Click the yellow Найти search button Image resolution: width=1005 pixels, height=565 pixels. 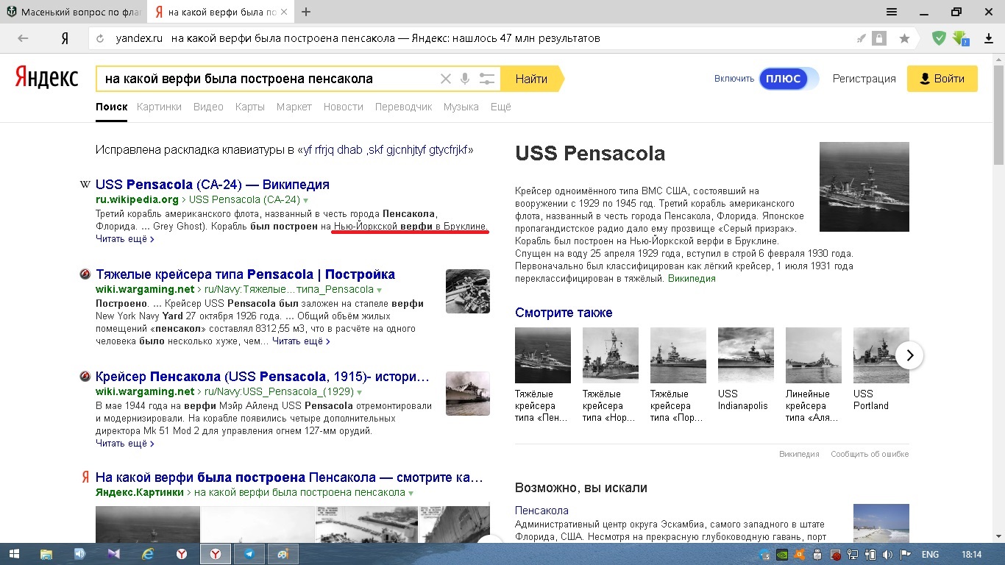(531, 79)
